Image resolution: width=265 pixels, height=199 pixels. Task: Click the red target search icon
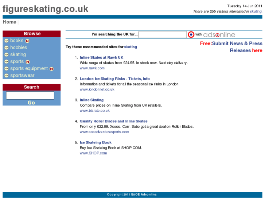pos(191,35)
